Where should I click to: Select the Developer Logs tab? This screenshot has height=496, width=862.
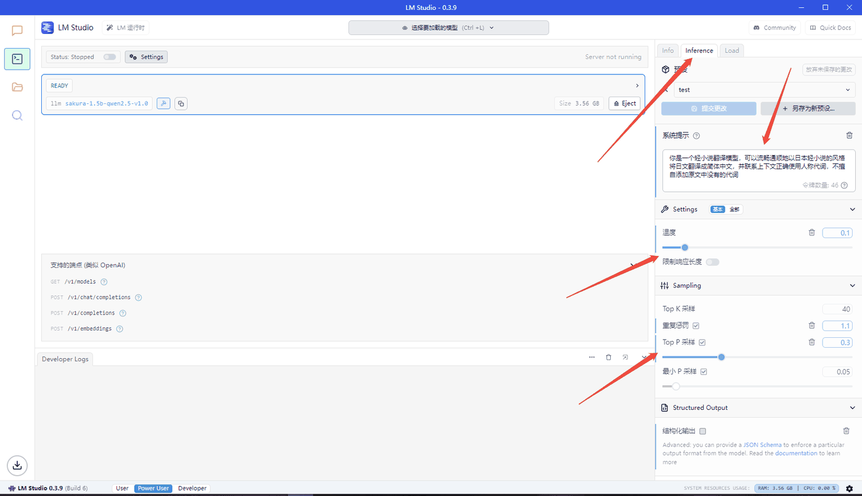coord(65,359)
